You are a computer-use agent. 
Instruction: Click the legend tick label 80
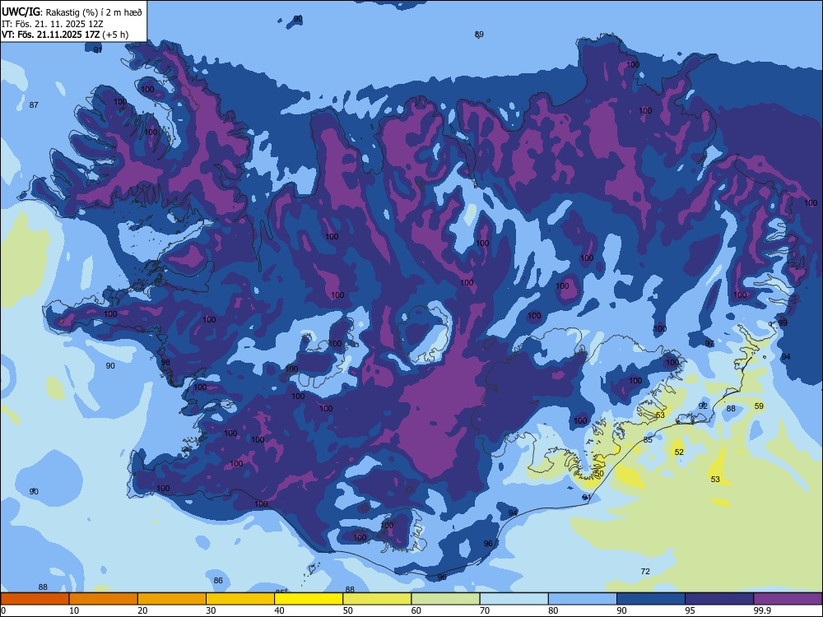(x=553, y=610)
